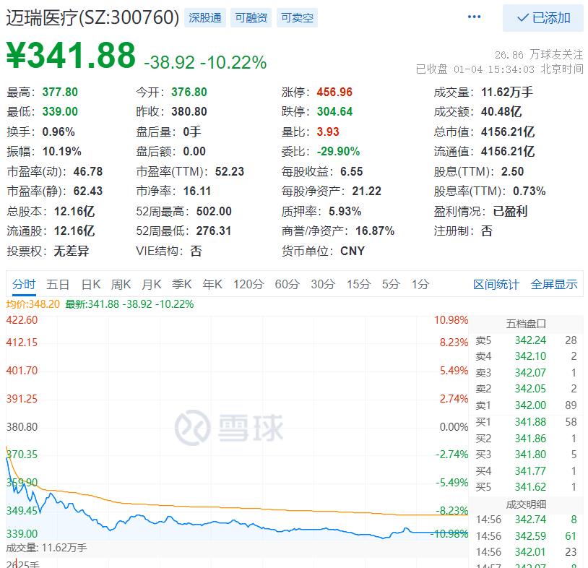Open the 周K chart tab
The image size is (588, 568).
121,284
